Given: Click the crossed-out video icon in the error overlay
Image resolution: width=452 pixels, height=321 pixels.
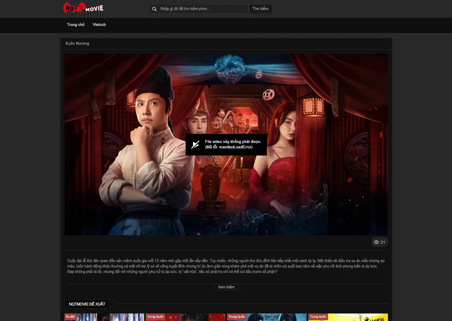Looking at the screenshot, I should [x=195, y=145].
